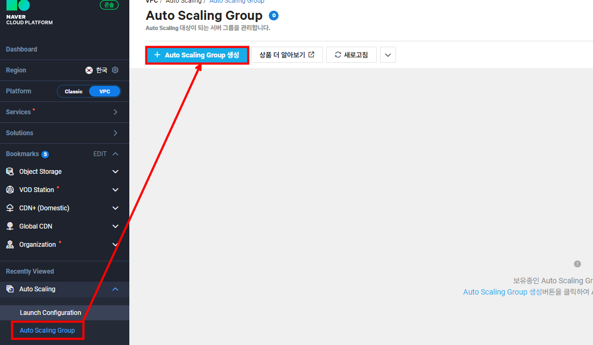Click the Auto Scaling breadcrumb

[x=184, y=2]
